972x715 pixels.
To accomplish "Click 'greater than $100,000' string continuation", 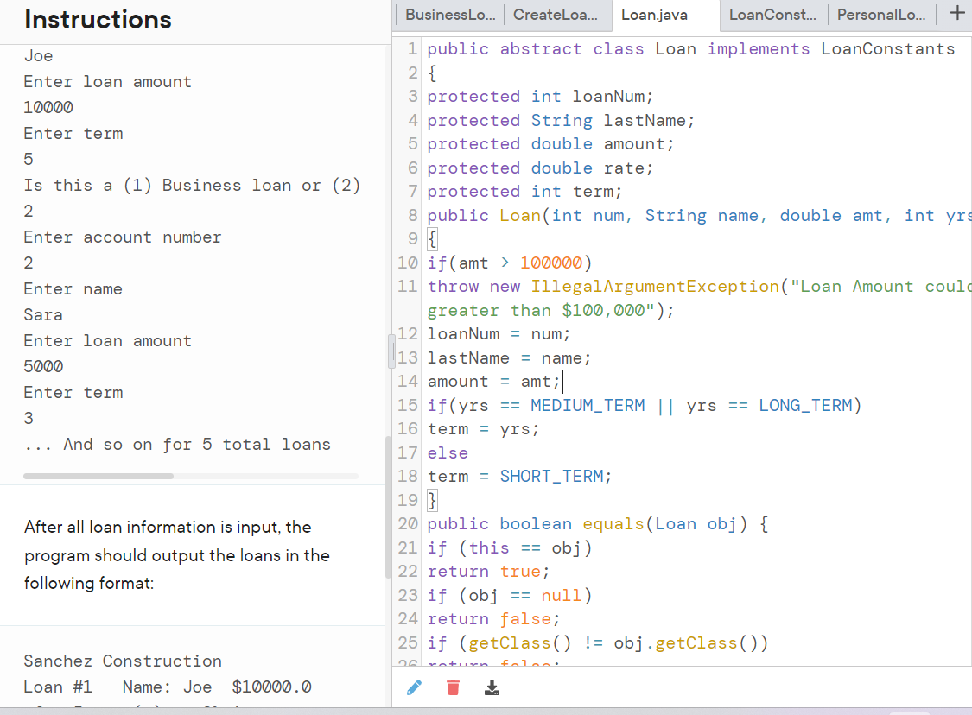I will [x=550, y=310].
